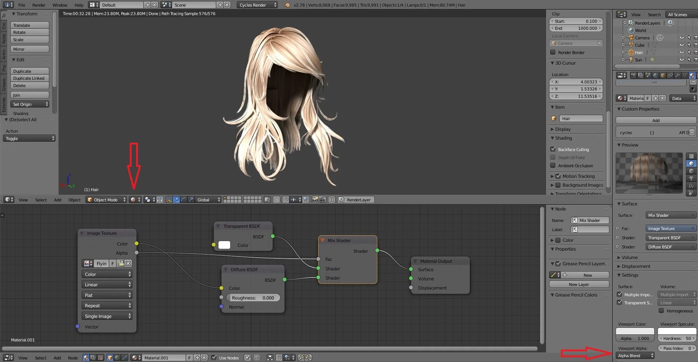Disable the Use Nodes checkbox

coord(214,358)
